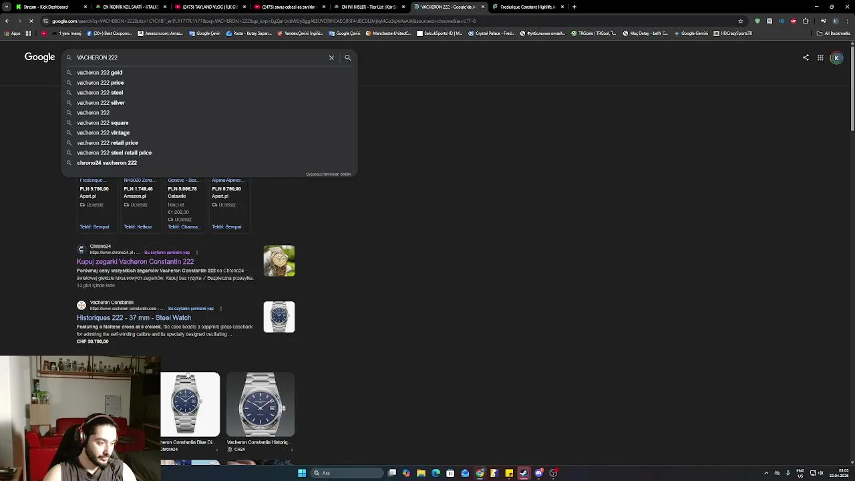Open Discord from the taskbar

pos(538,473)
